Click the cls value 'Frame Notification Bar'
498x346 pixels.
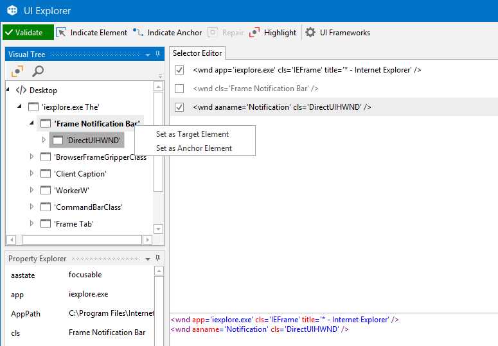click(x=107, y=333)
